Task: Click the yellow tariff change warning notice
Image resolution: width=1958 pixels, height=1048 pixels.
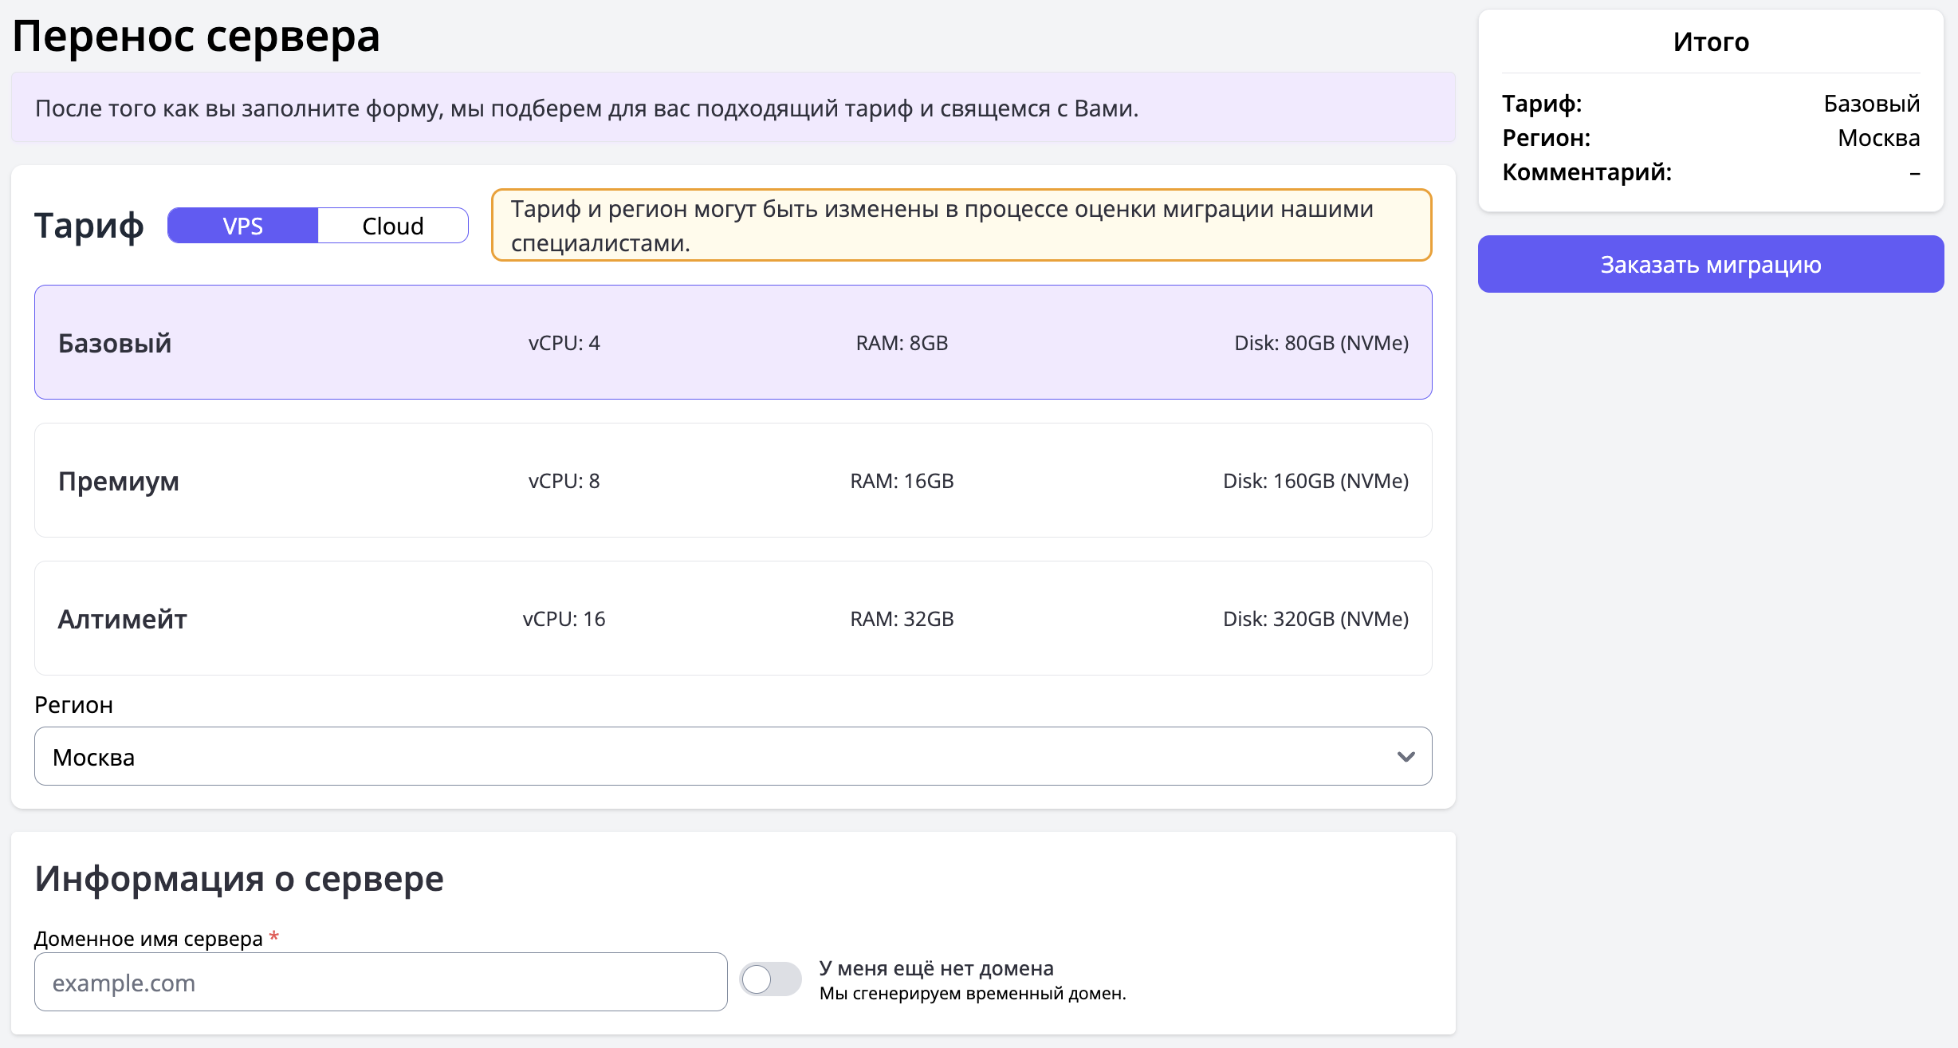Action: [x=961, y=225]
